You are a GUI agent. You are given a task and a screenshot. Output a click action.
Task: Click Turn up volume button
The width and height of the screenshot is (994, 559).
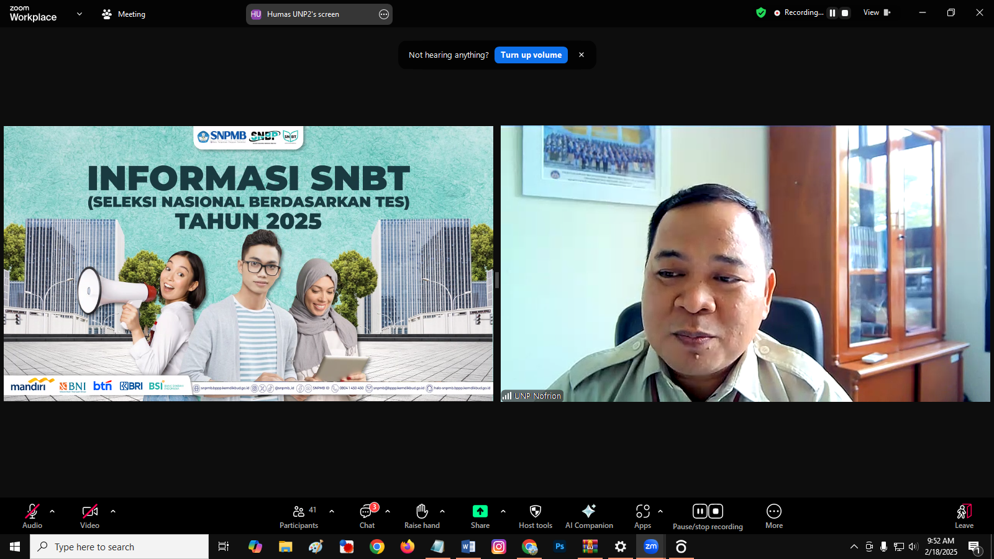point(531,55)
